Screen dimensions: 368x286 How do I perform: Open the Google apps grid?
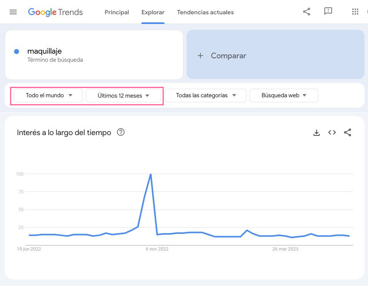(x=355, y=12)
